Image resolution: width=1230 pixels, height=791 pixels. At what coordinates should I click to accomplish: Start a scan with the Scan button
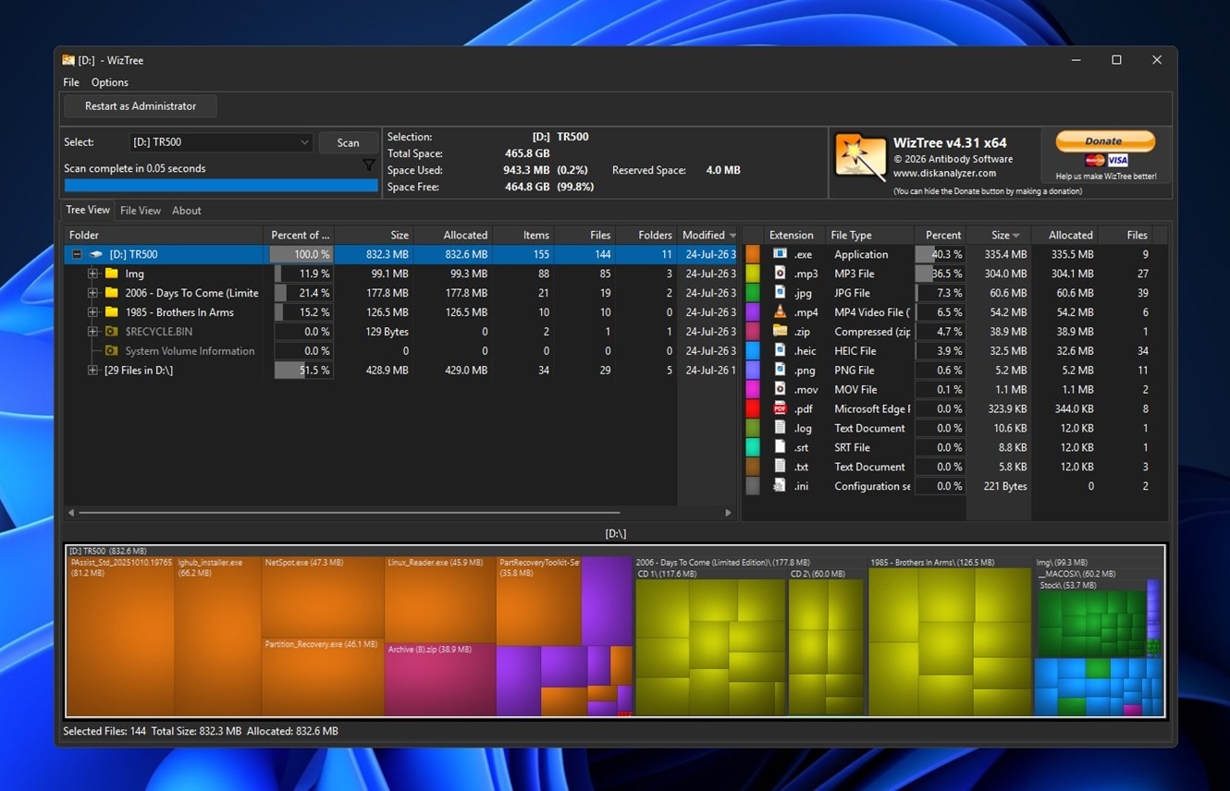point(348,142)
